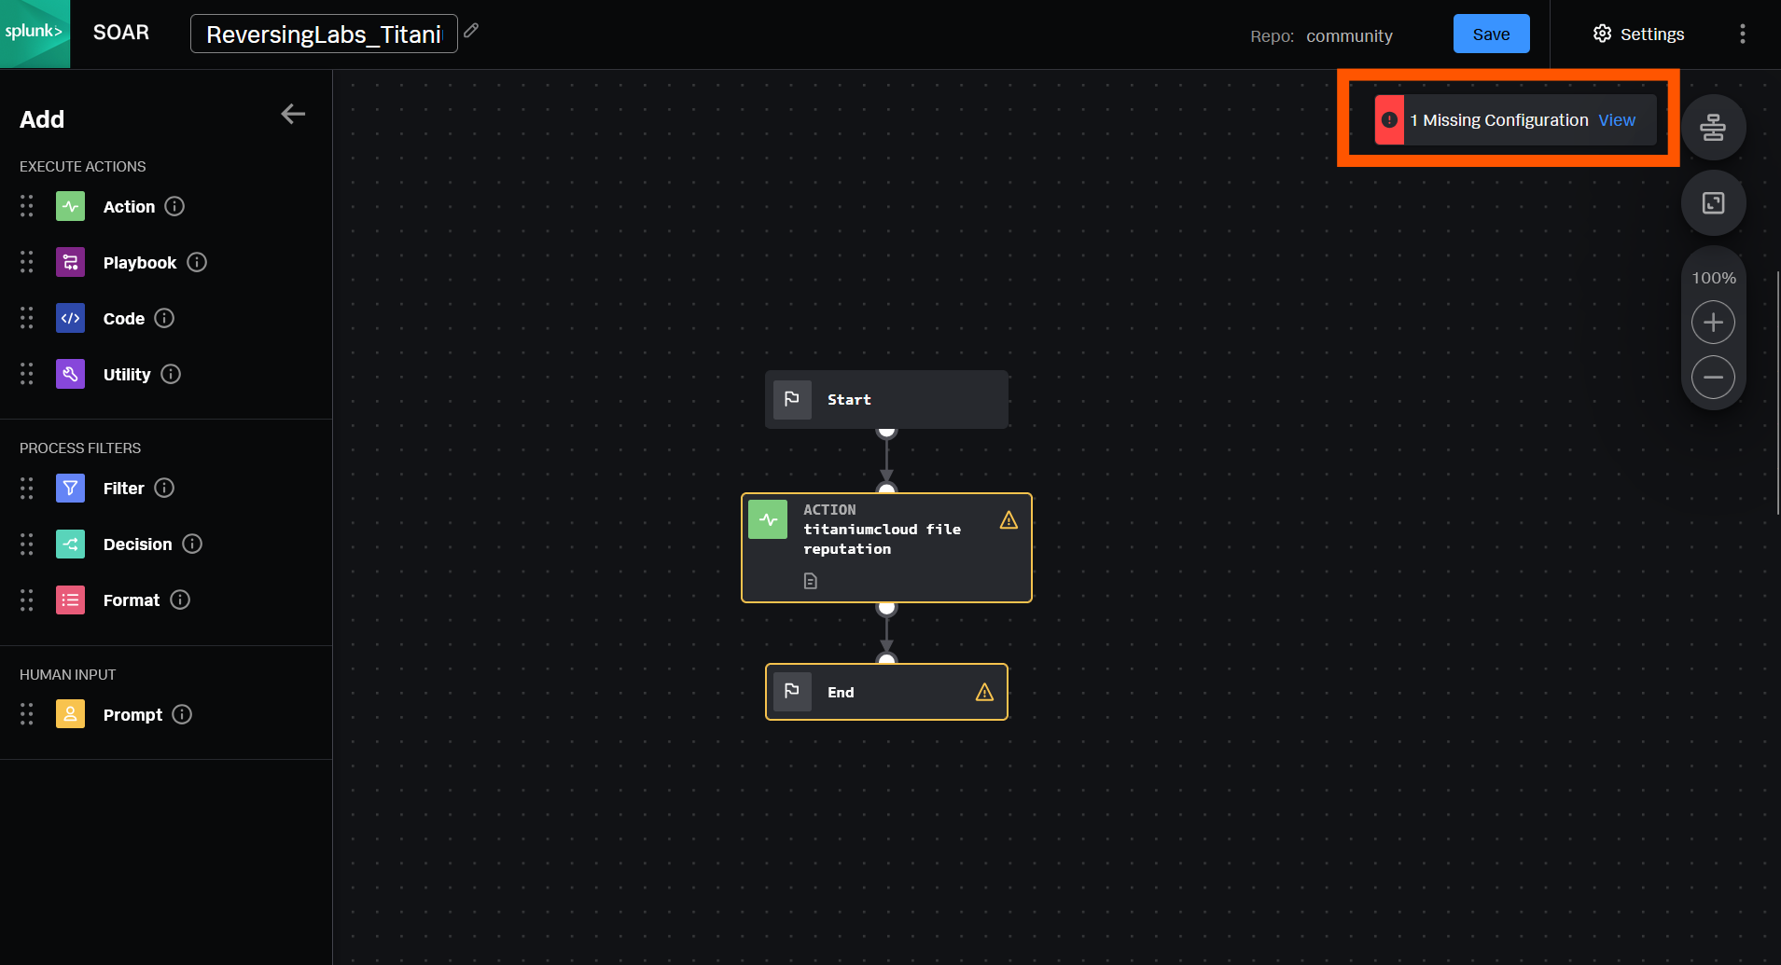
Task: Click the playbook name input field
Action: pos(324,34)
